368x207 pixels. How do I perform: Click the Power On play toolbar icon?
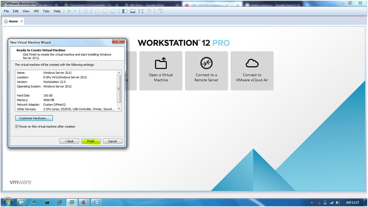pyautogui.click(x=70, y=11)
